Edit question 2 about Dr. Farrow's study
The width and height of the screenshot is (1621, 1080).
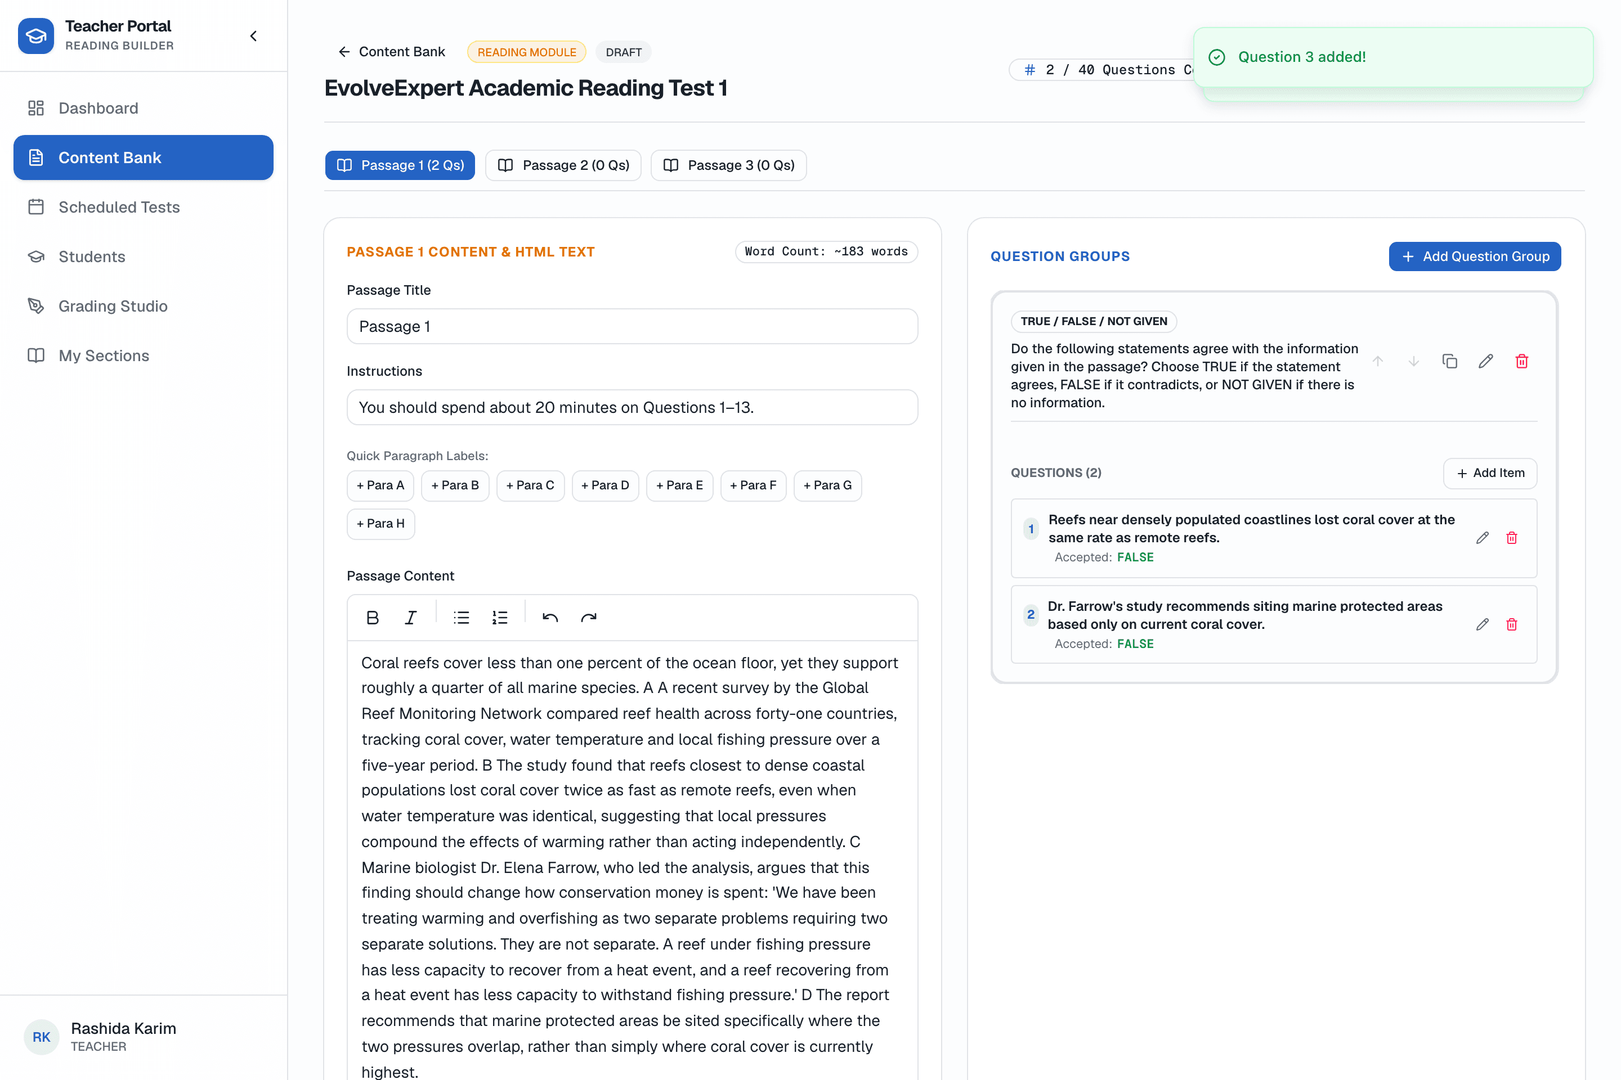[1483, 625]
